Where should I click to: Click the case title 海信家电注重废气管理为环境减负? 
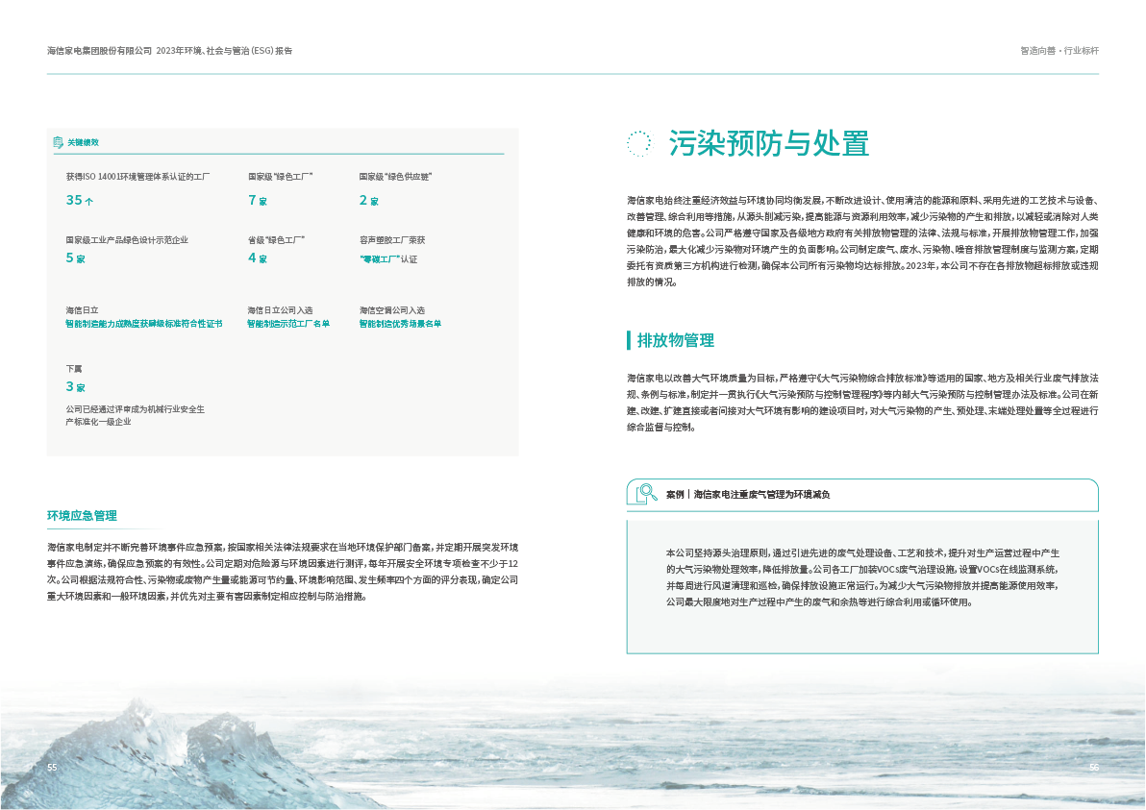[760, 494]
